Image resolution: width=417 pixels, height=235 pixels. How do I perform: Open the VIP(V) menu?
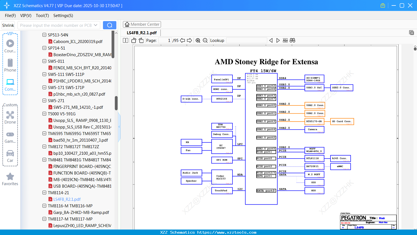[x=26, y=16]
